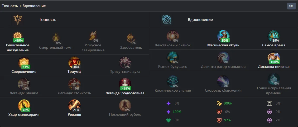Screen dimensions: 298x127
Task: Pick the Легенда: родословная rune icon
Action: [x=125, y=84]
